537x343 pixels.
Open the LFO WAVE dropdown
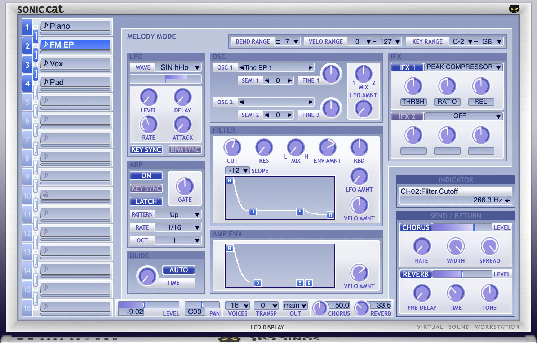(197, 67)
